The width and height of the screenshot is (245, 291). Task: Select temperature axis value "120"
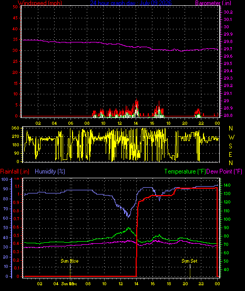click(227, 202)
